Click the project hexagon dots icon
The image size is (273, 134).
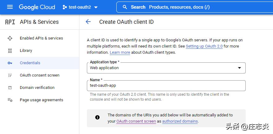point(65,7)
